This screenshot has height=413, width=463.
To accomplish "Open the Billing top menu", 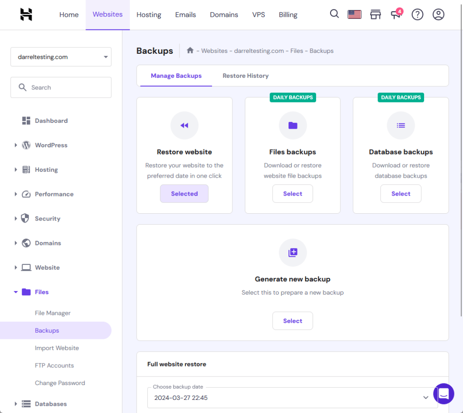I will coord(288,15).
